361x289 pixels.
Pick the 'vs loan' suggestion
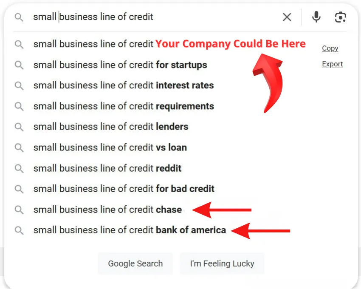[110, 147]
